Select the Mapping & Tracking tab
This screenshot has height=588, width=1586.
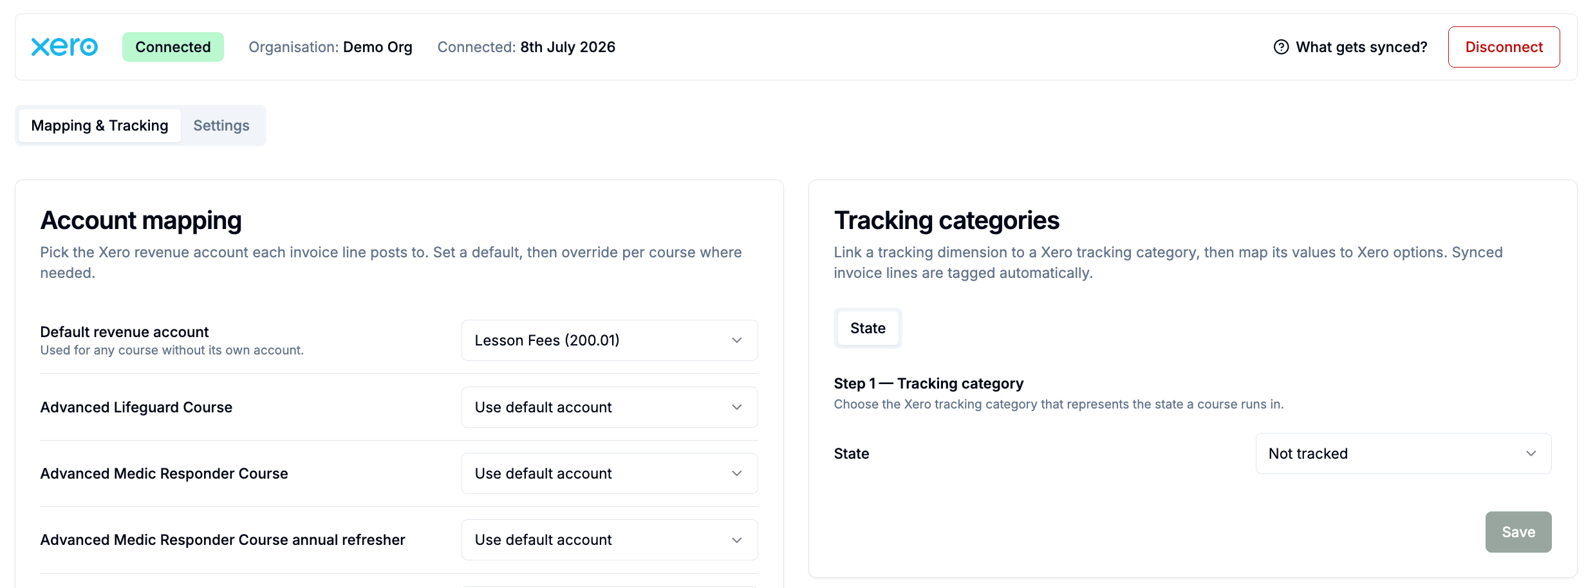[x=100, y=125]
